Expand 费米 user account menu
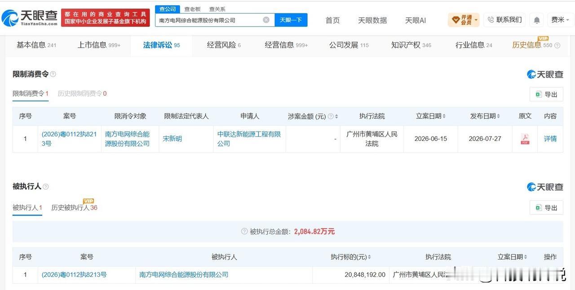The image size is (575, 290). coord(561,20)
